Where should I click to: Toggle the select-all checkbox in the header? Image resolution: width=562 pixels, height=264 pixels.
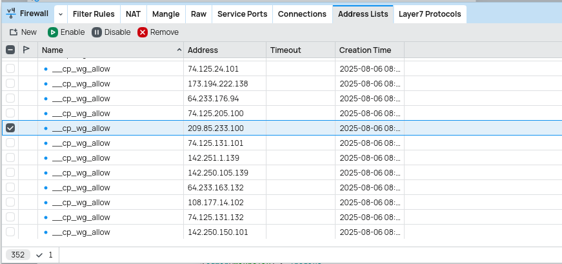(10, 50)
